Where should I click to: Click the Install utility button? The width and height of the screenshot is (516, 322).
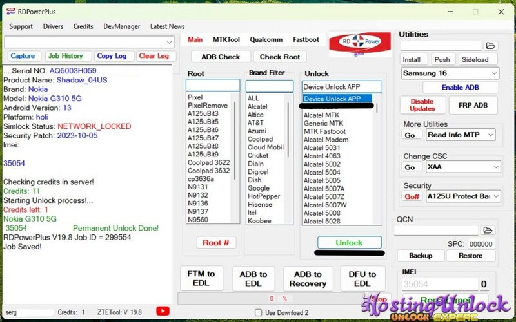[413, 59]
